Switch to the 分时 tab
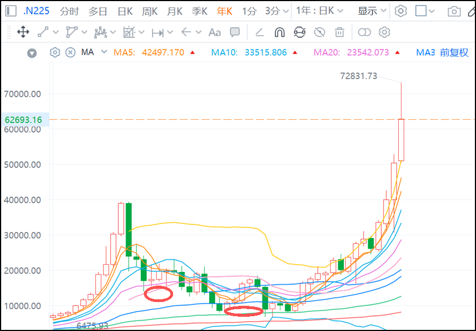Screen dimensions: 476x331 pyautogui.click(x=70, y=11)
